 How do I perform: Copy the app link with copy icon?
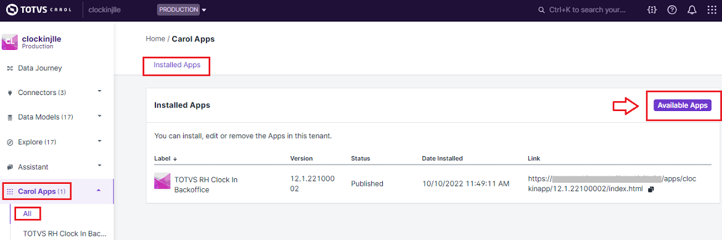pyautogui.click(x=650, y=189)
